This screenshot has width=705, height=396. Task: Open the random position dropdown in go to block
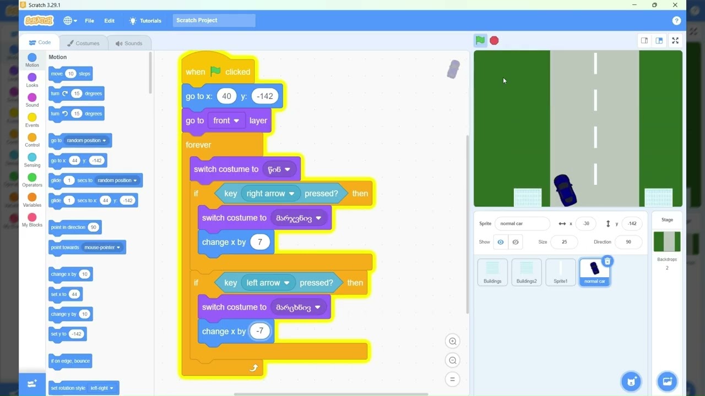pos(86,140)
